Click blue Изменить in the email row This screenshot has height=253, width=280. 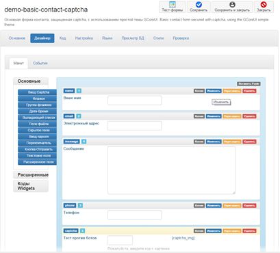pos(214,116)
